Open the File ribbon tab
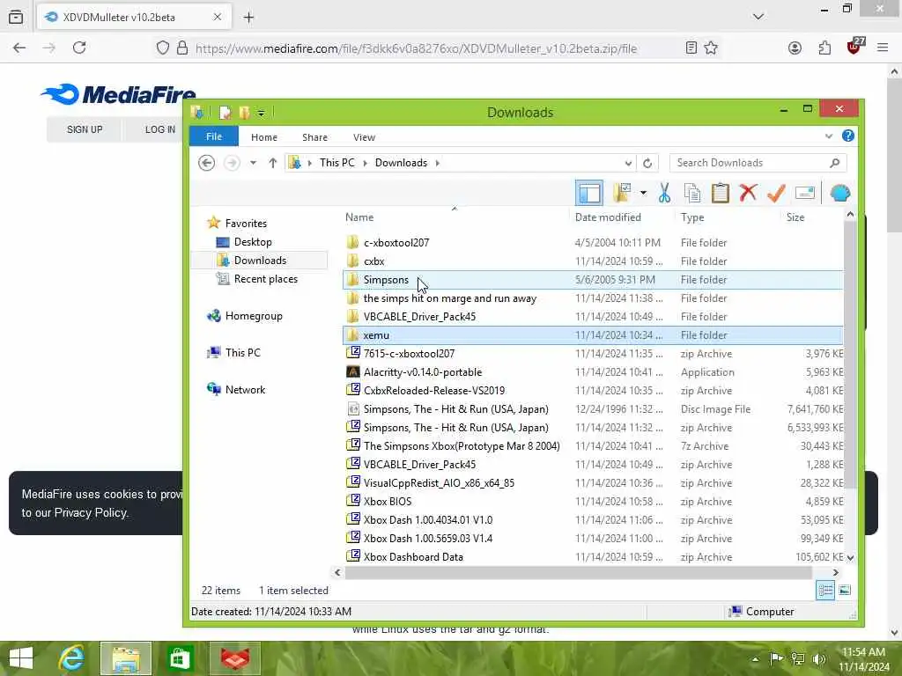The width and height of the screenshot is (902, 676). [214, 136]
